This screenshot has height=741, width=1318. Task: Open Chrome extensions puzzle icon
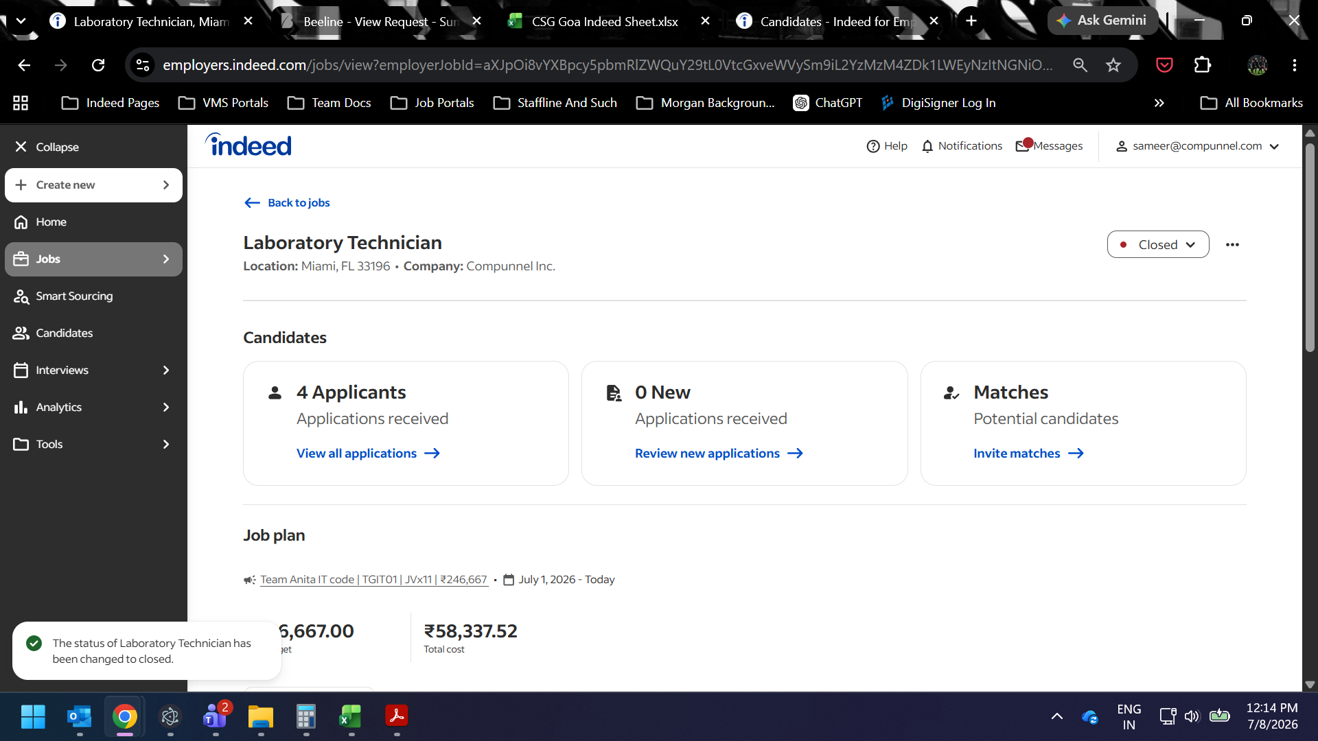pyautogui.click(x=1203, y=65)
